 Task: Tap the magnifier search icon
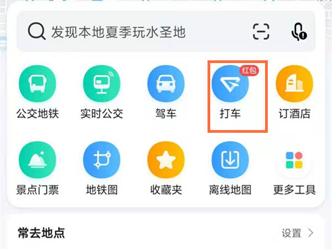coord(37,32)
